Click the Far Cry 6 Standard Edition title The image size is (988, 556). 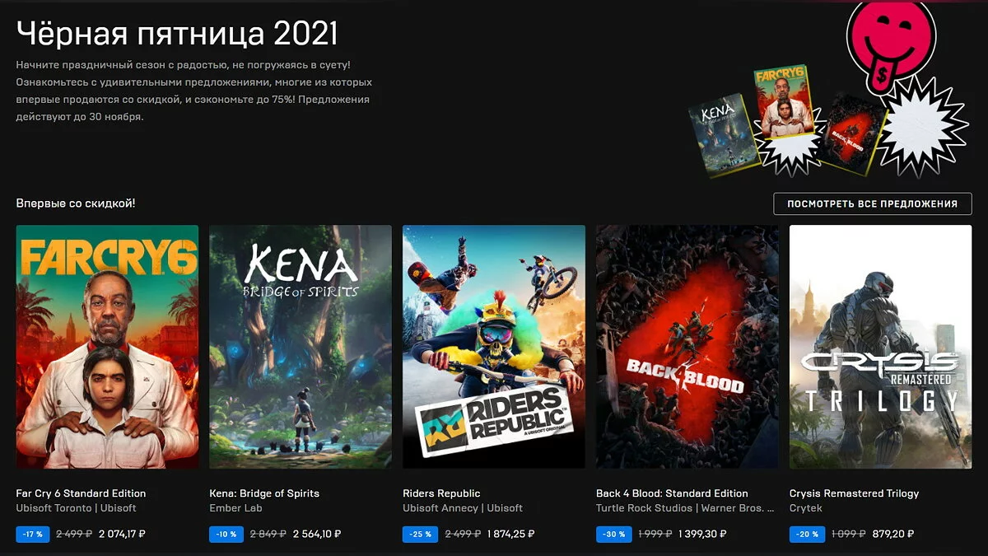(x=81, y=493)
